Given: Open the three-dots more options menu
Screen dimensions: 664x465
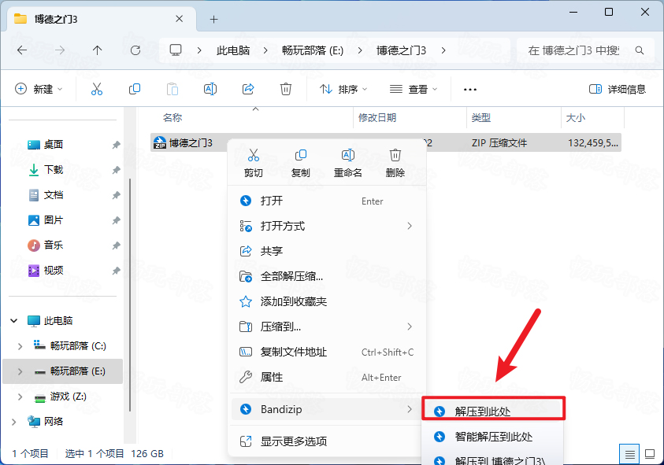Looking at the screenshot, I should click(470, 89).
